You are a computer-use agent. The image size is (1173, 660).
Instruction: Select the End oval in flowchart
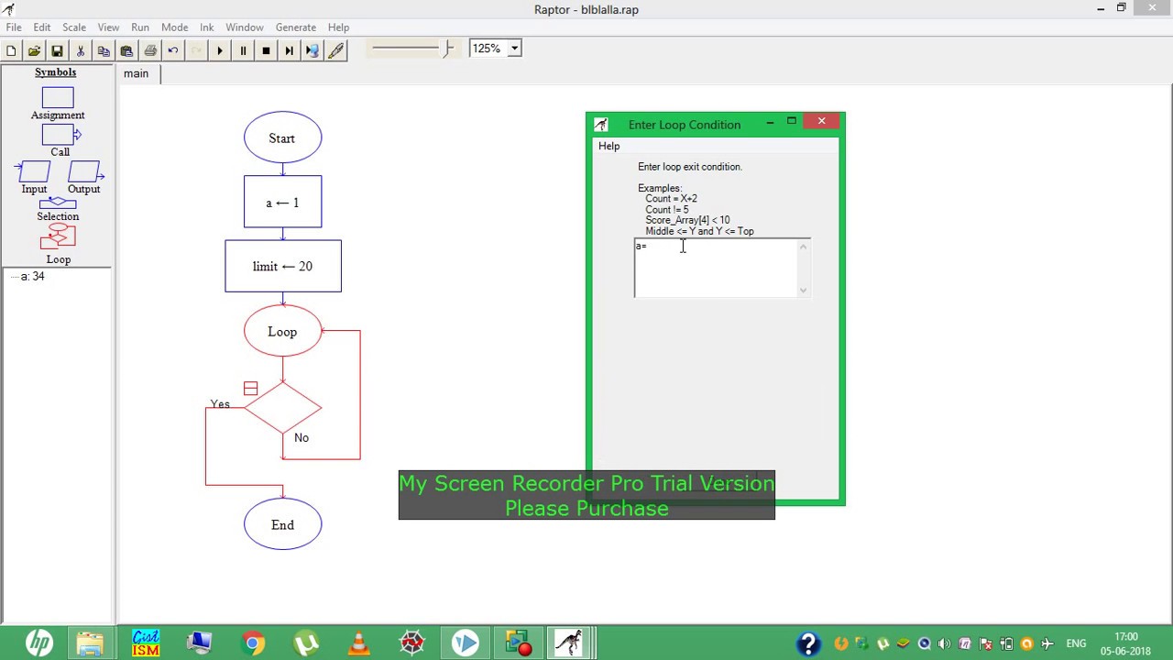282,525
